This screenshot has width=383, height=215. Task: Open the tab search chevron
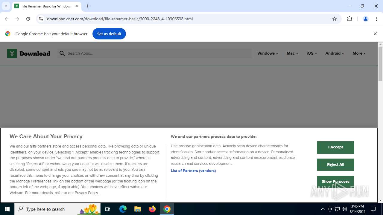(x=6, y=6)
